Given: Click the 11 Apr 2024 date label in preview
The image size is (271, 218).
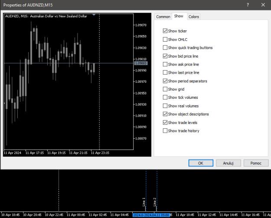Looking at the screenshot, I should (x=13, y=153).
